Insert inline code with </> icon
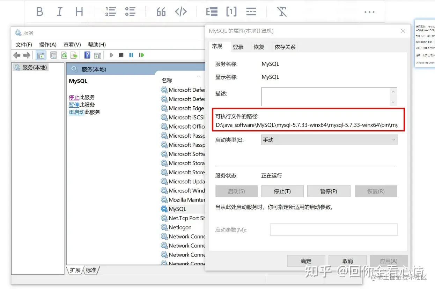The width and height of the screenshot is (435, 289). coord(181,12)
